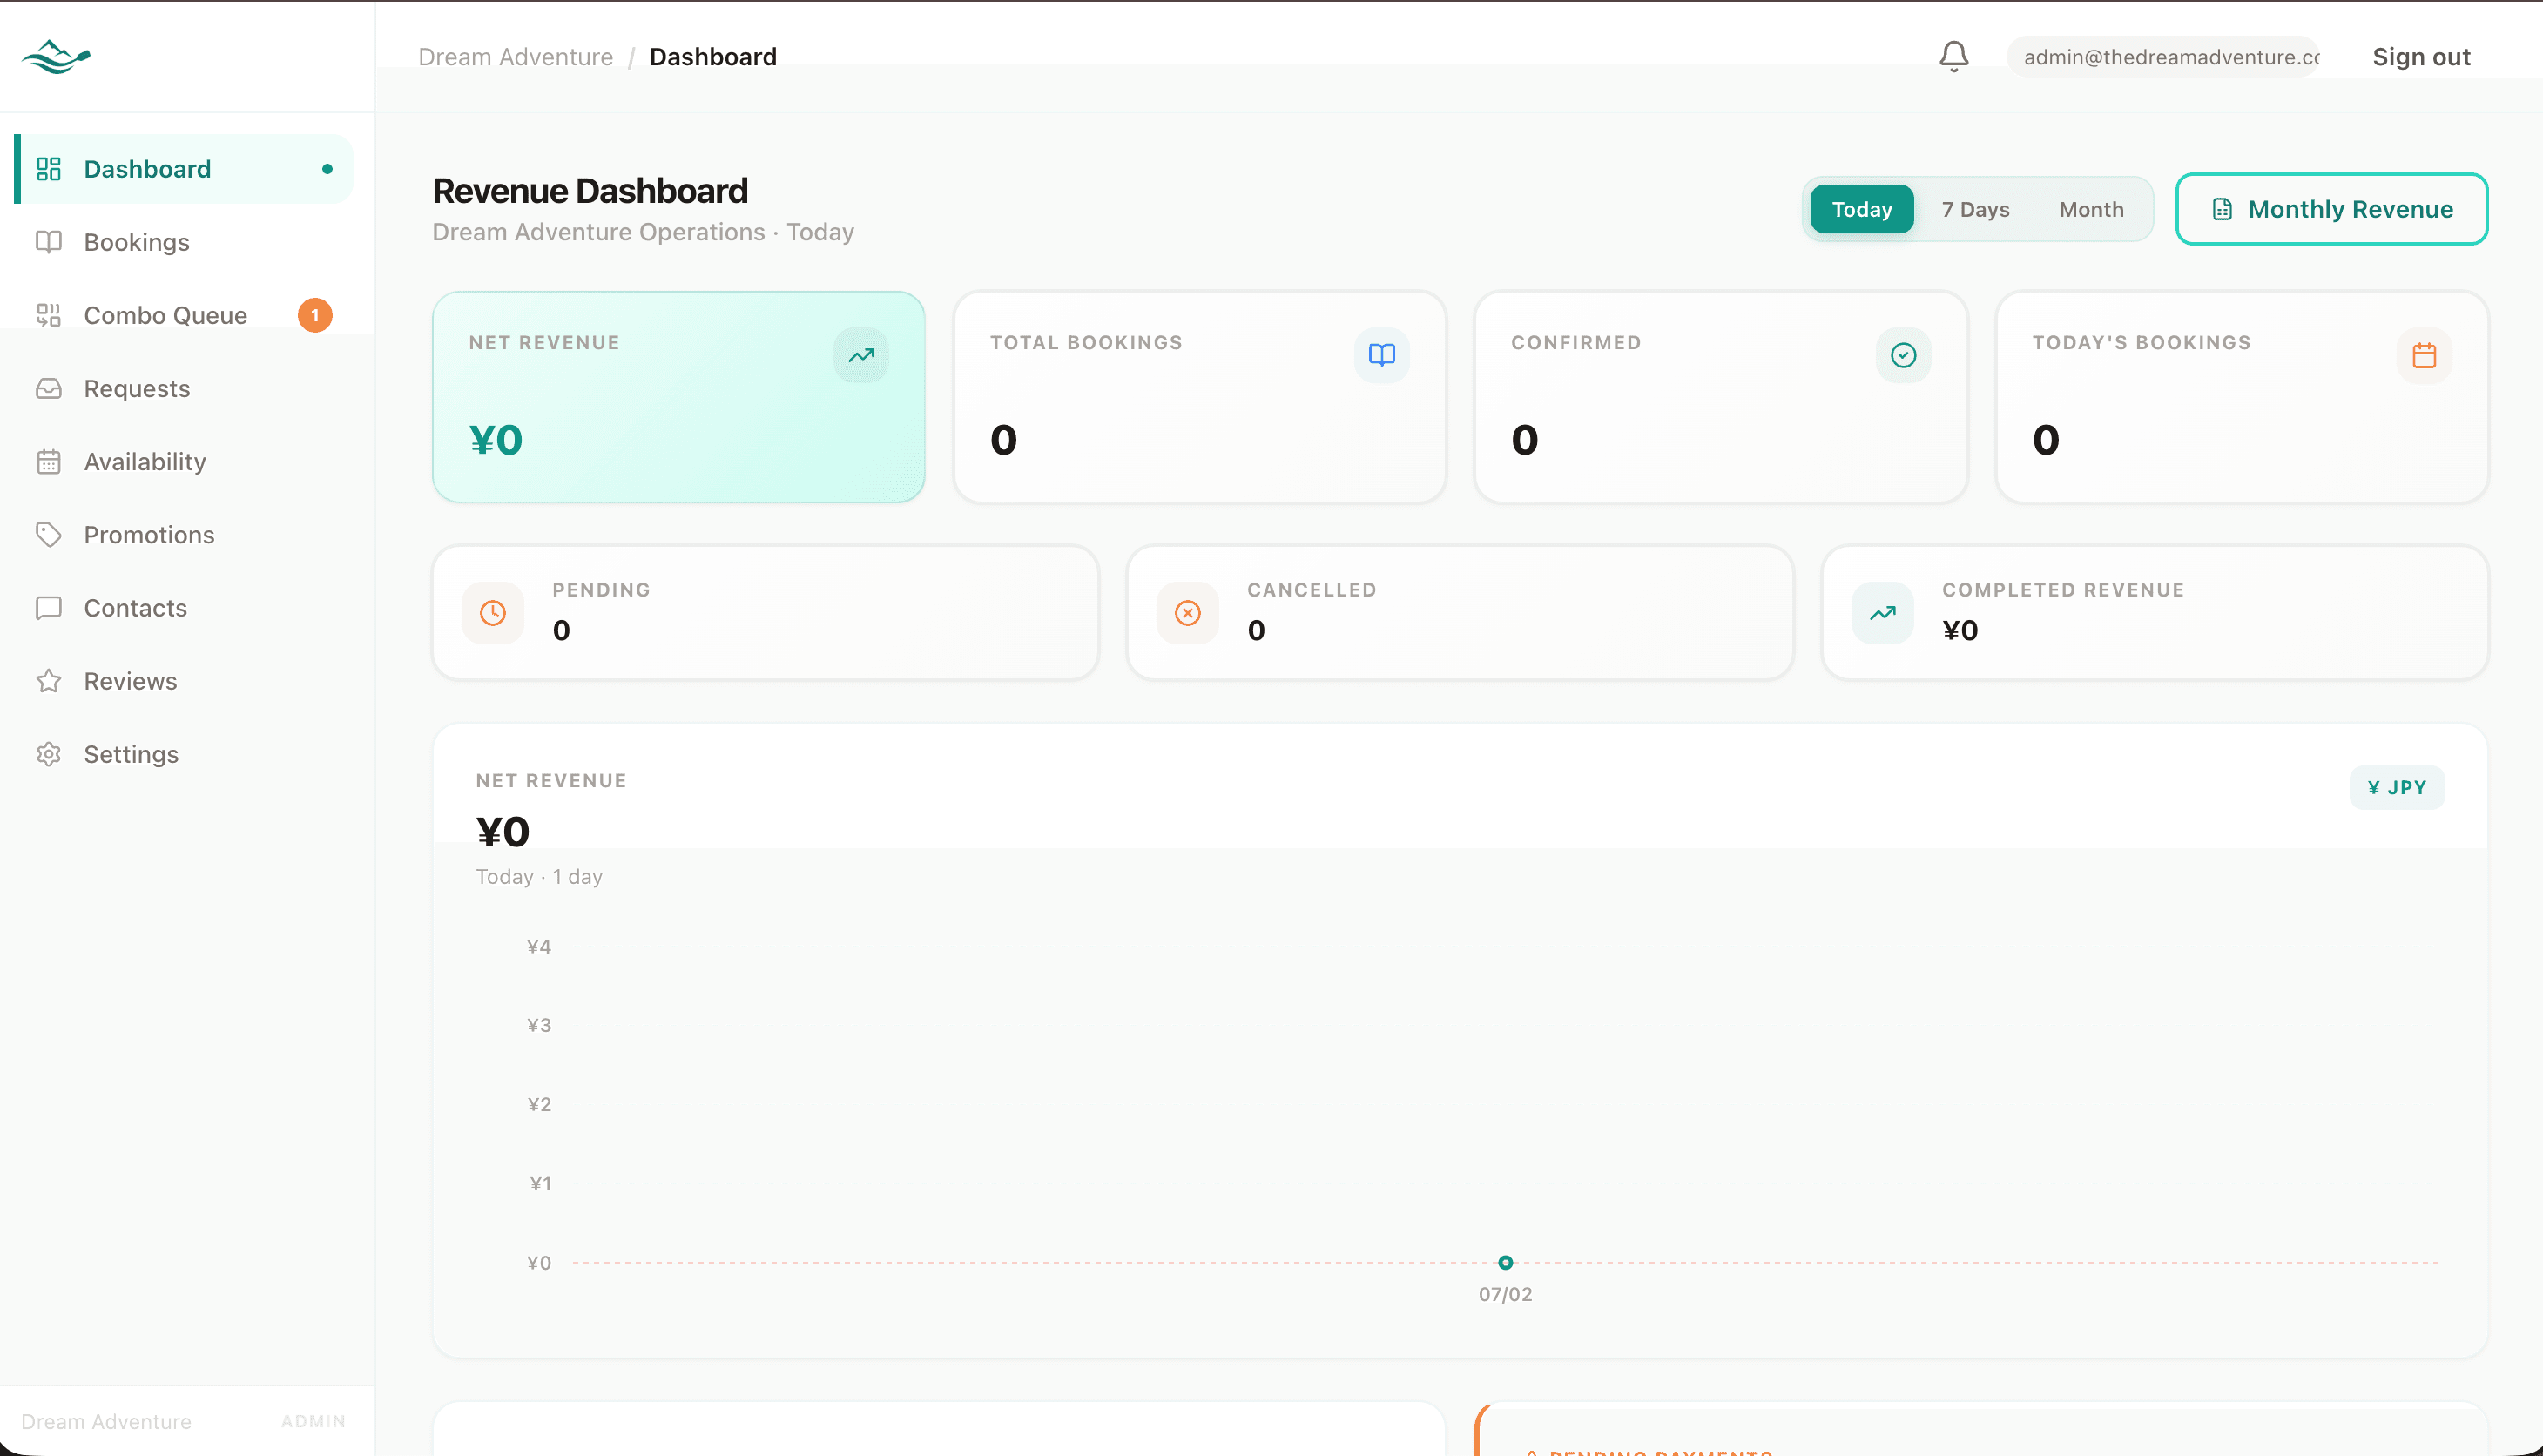
Task: Click the Completed Revenue card
Action: point(2154,613)
